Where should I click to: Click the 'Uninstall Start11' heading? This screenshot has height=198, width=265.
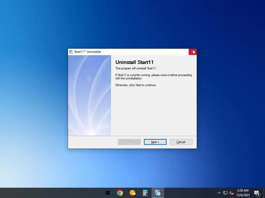click(x=135, y=62)
